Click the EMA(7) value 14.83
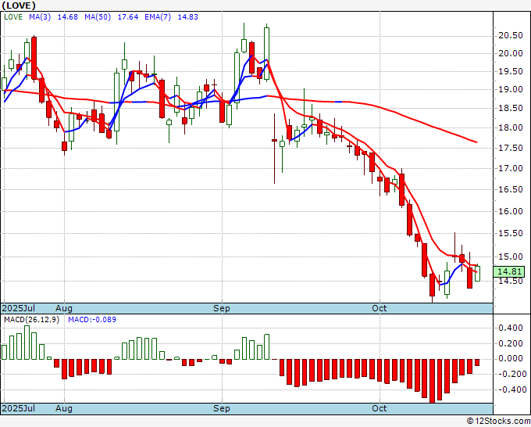 (x=188, y=17)
